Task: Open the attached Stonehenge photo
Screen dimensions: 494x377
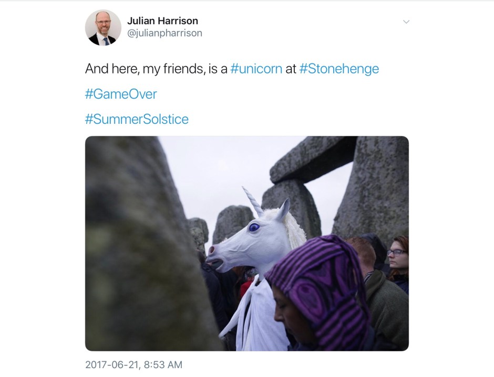Action: click(246, 243)
